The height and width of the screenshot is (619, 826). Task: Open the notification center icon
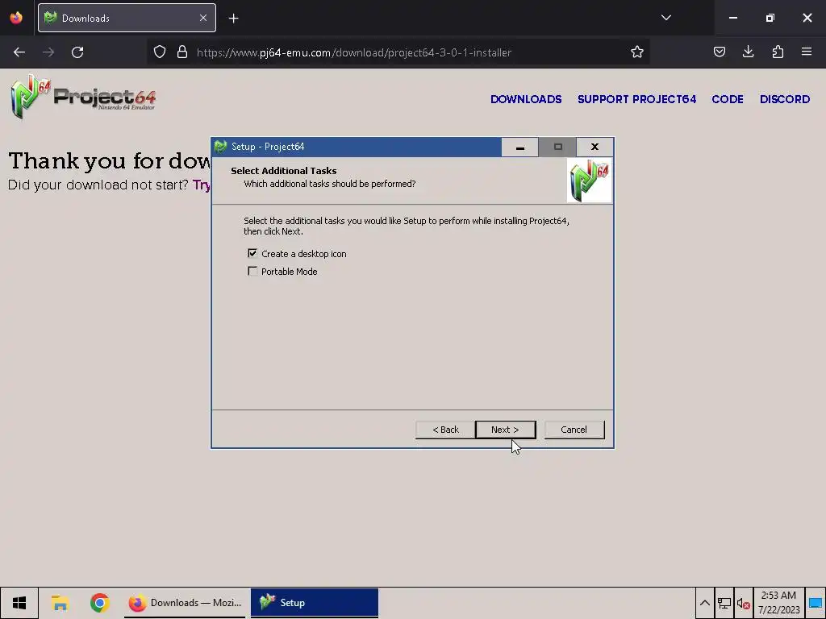coord(816,603)
